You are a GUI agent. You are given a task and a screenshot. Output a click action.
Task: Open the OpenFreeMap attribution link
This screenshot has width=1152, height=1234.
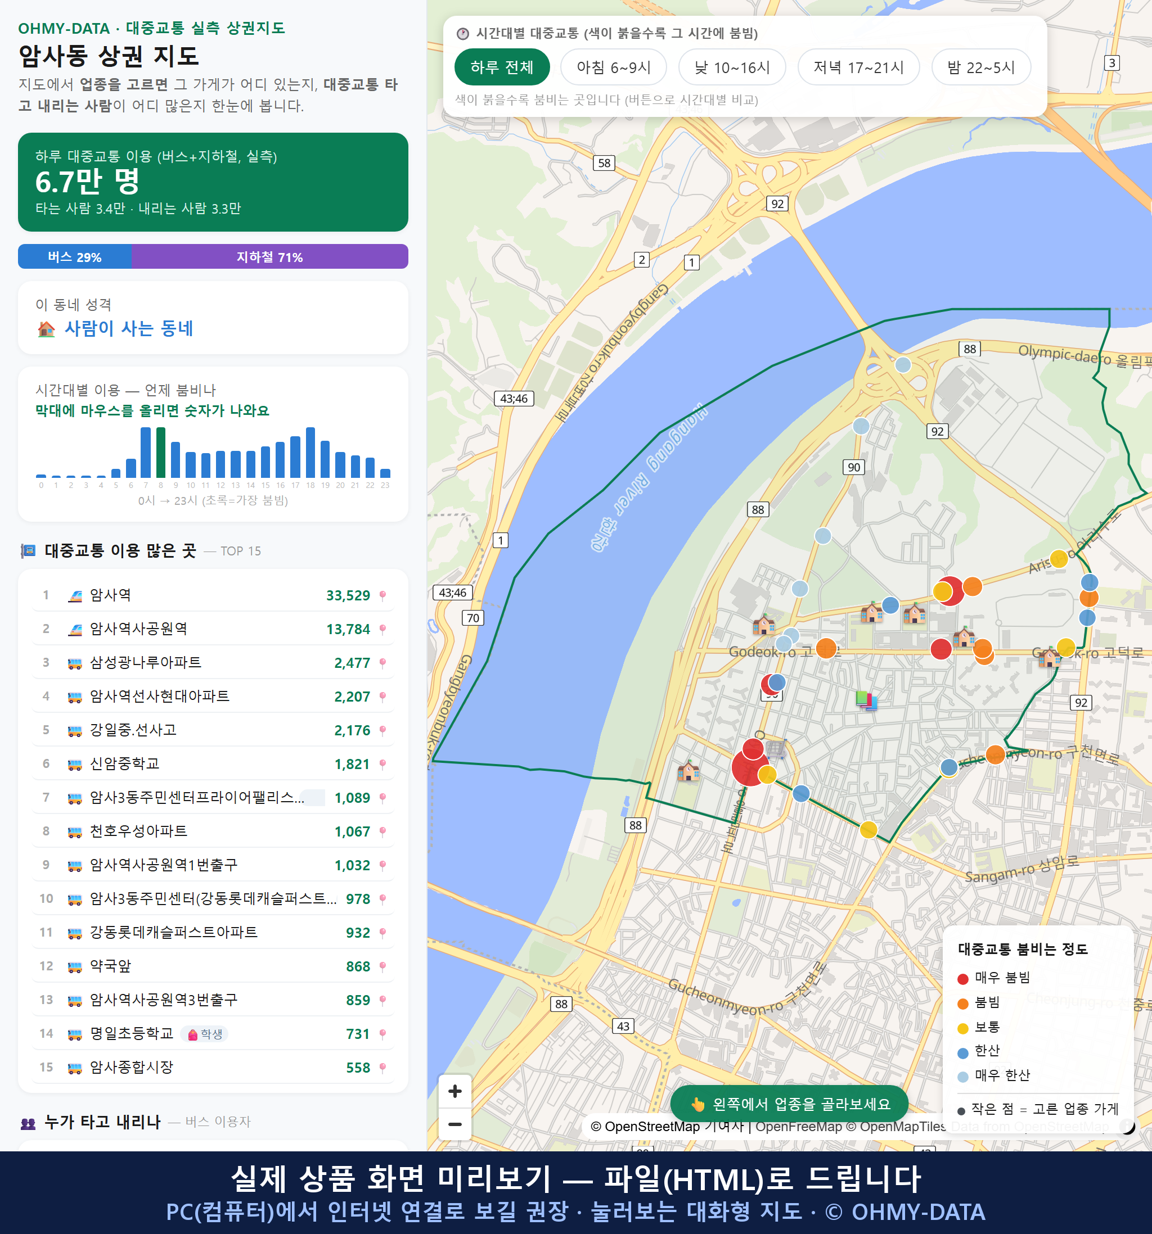click(x=798, y=1126)
